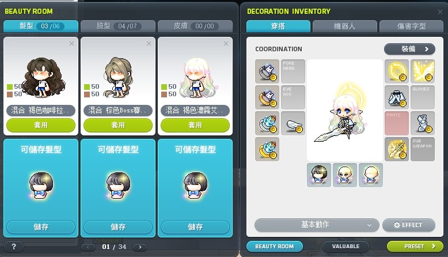Click the golden wings cape slot icon

(423, 71)
